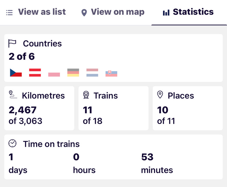Click the pin icon next to Places
The height and width of the screenshot is (187, 227).
point(160,95)
